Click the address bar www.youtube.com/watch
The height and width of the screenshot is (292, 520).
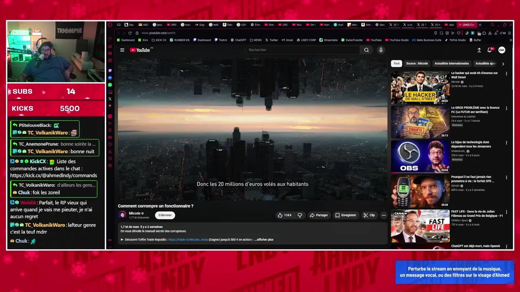coord(158,33)
